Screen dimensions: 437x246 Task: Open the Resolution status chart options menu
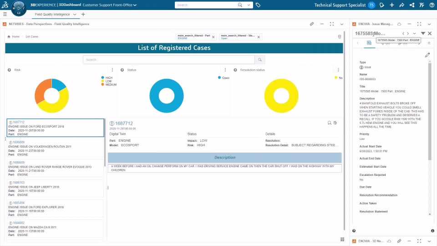[338, 70]
